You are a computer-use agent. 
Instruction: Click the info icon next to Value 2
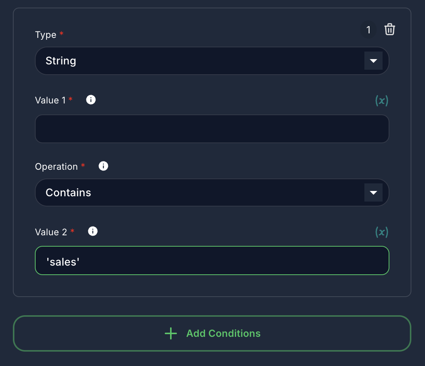click(x=92, y=231)
